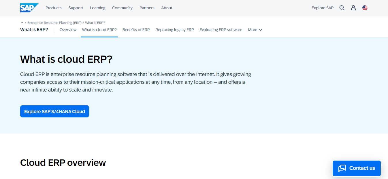Open the Products menu
Viewport: 388px width, 179px height.
tap(54, 8)
